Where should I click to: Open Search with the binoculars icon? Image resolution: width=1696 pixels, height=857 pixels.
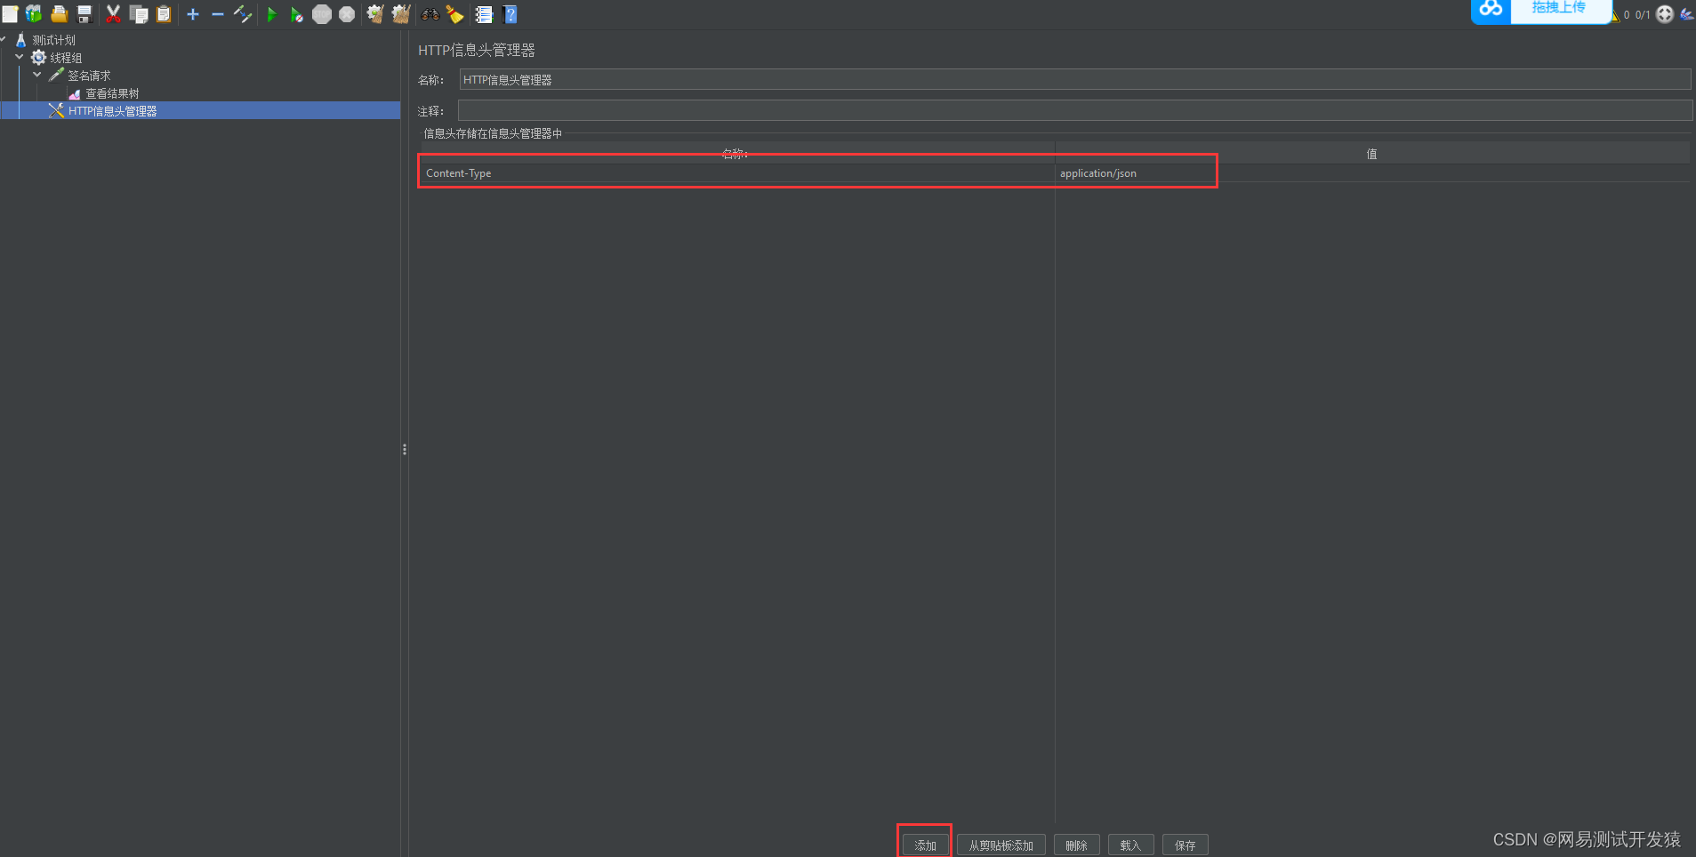pyautogui.click(x=430, y=14)
